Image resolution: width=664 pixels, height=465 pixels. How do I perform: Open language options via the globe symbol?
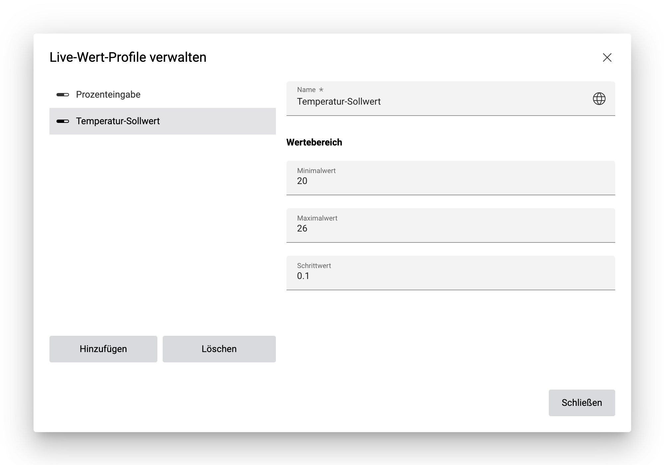(600, 98)
